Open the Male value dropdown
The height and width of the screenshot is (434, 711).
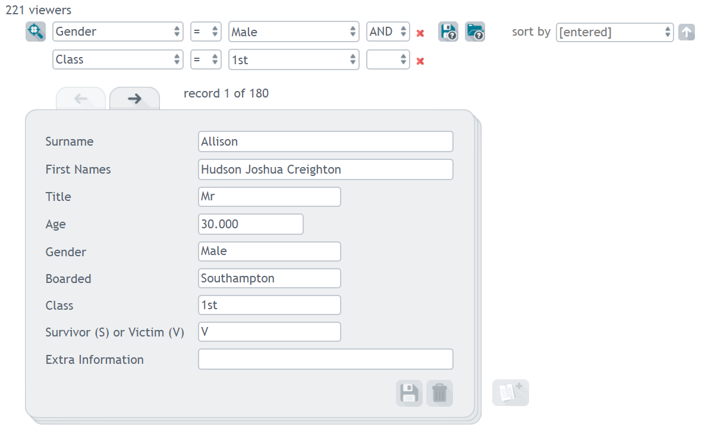294,32
